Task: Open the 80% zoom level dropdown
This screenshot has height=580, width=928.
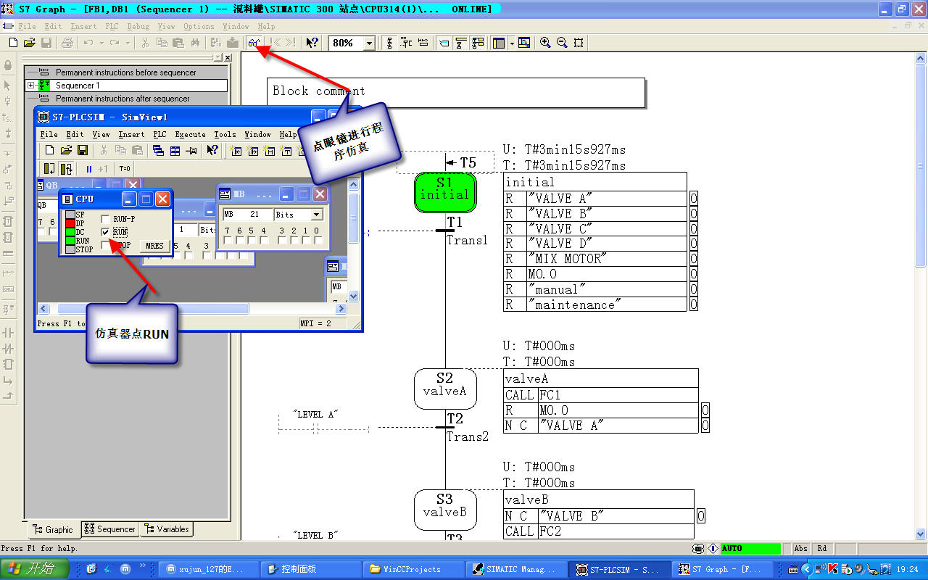Action: coord(369,43)
